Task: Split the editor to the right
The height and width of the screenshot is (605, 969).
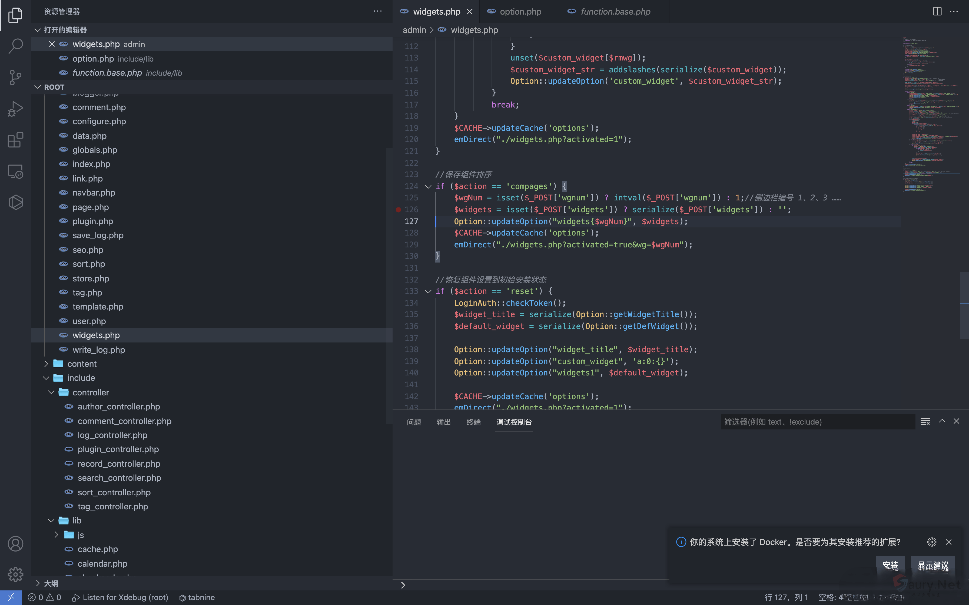Action: tap(937, 12)
